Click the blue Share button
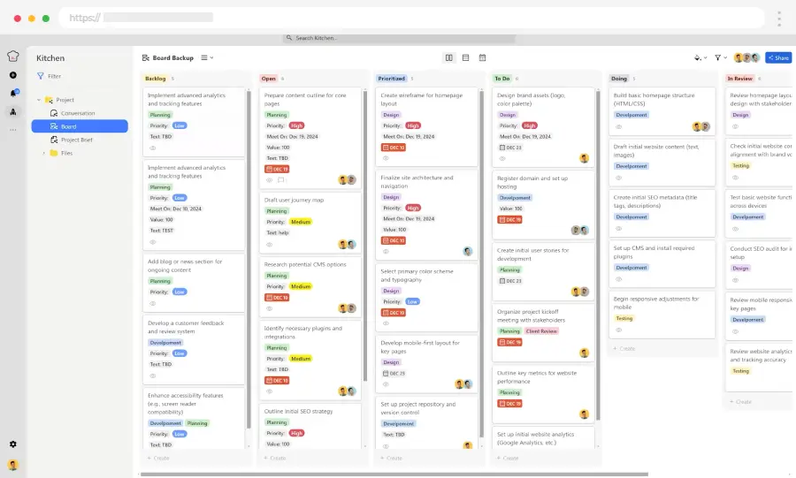This screenshot has height=478, width=796. (x=778, y=57)
